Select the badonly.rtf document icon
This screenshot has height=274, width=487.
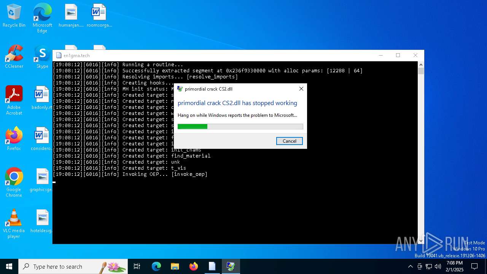click(42, 98)
